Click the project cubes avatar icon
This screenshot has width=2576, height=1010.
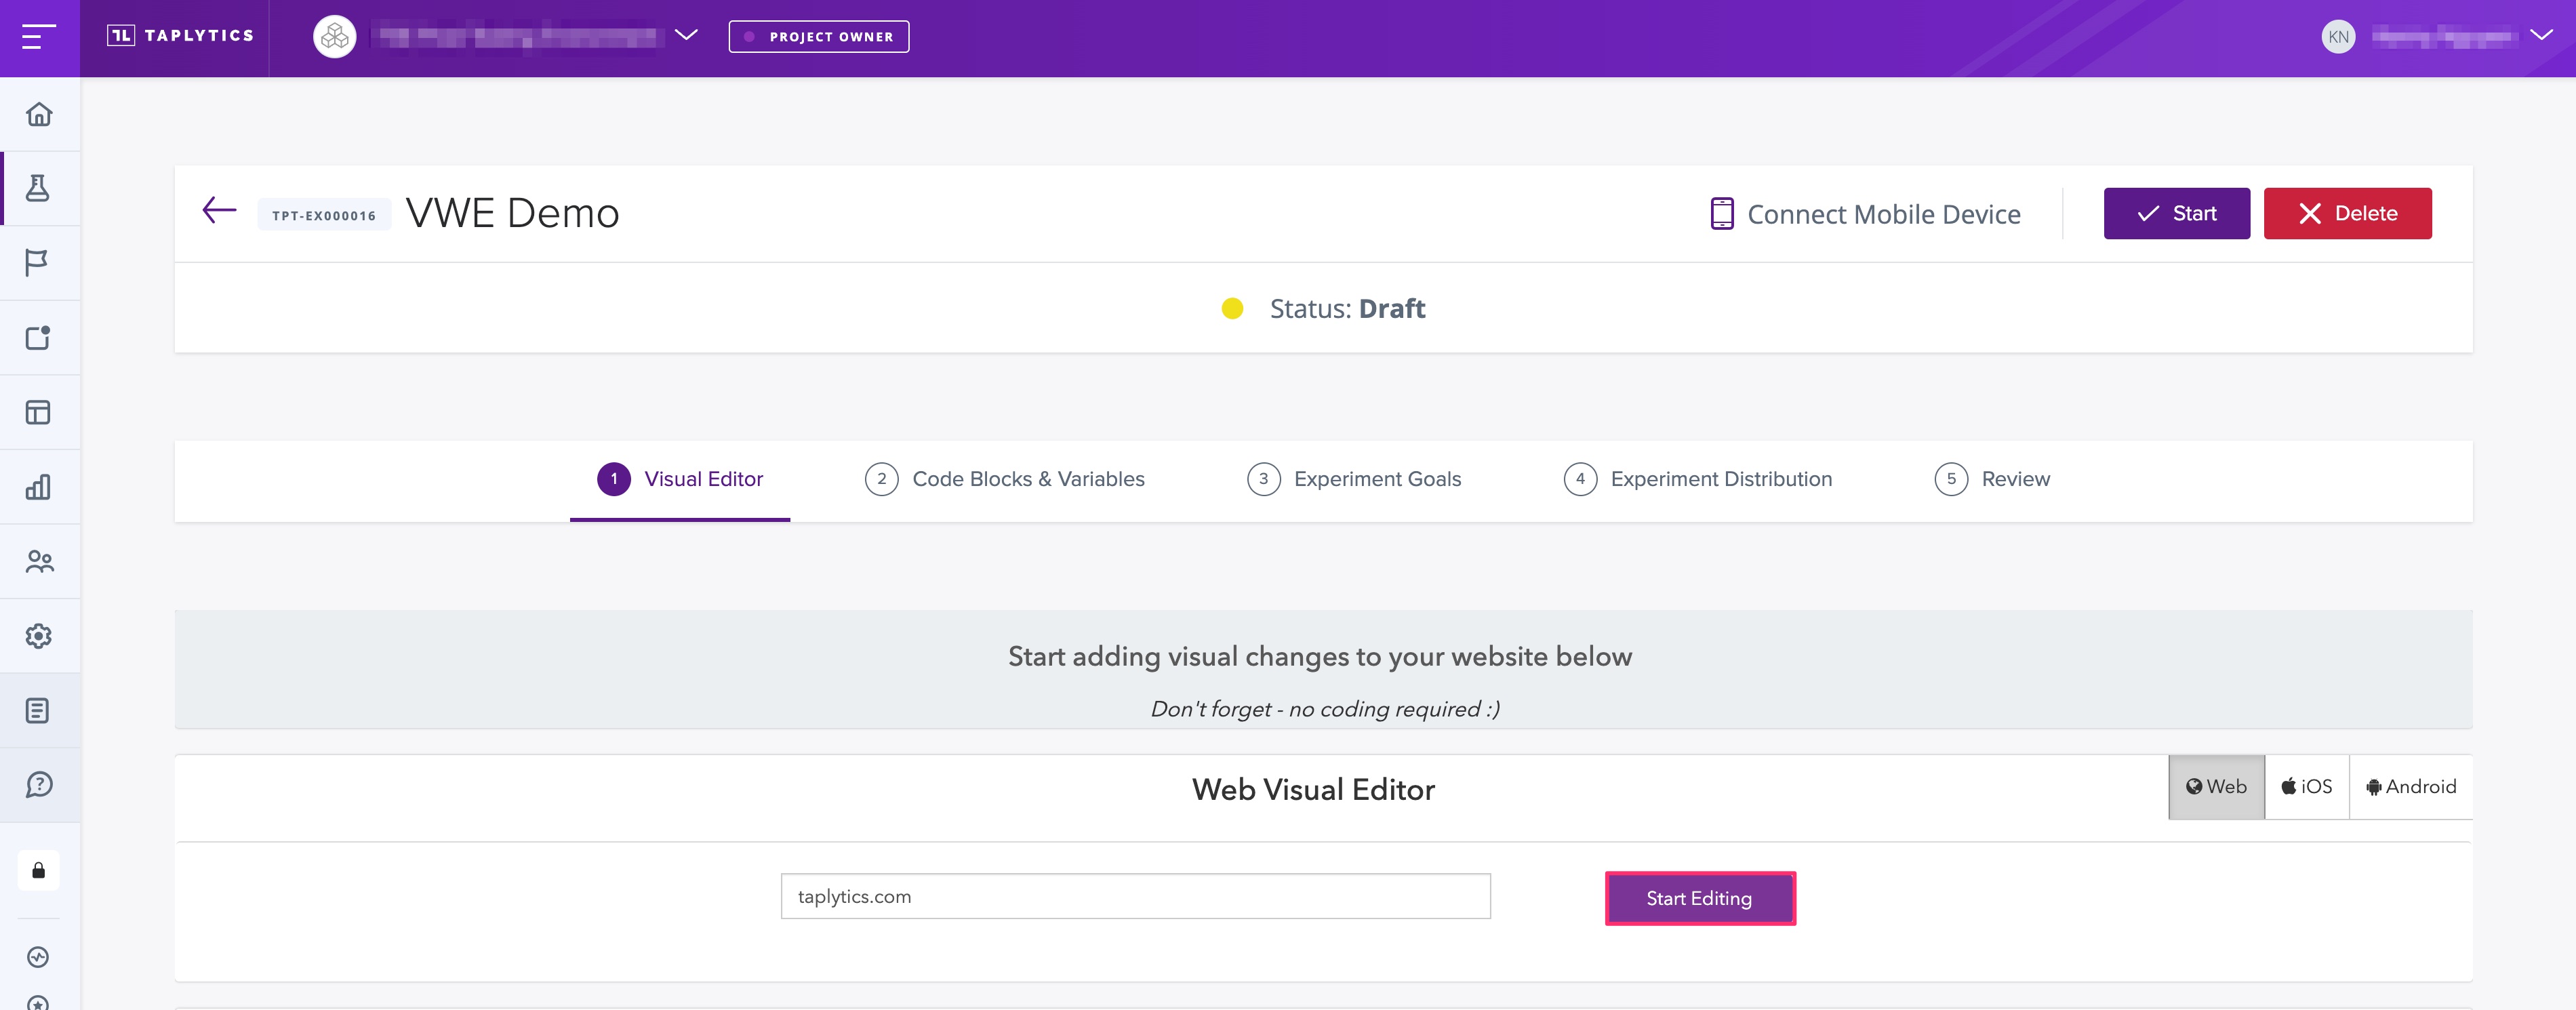point(335,37)
